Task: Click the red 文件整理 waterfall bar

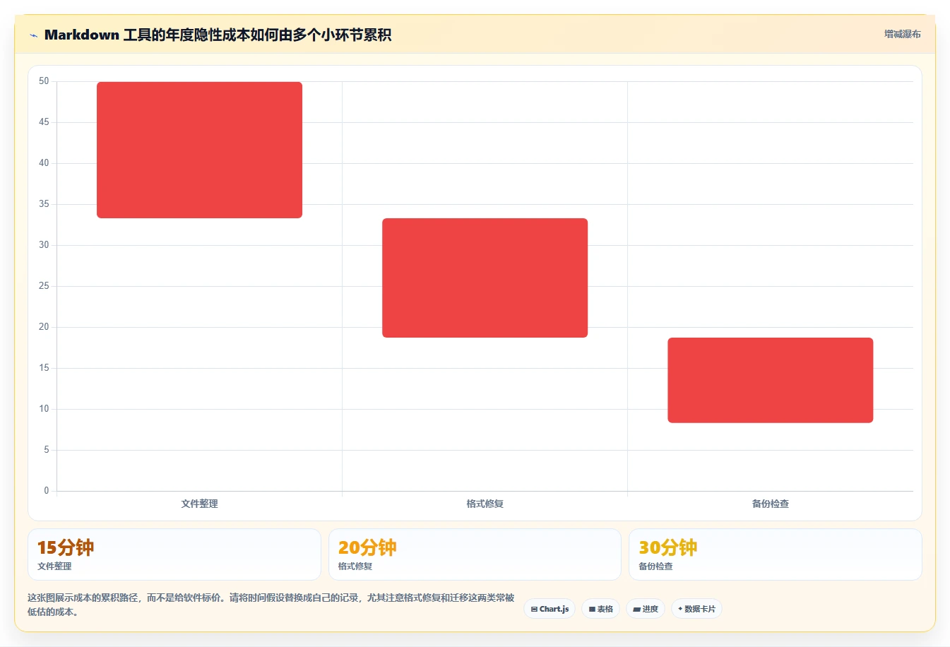Action: (199, 150)
